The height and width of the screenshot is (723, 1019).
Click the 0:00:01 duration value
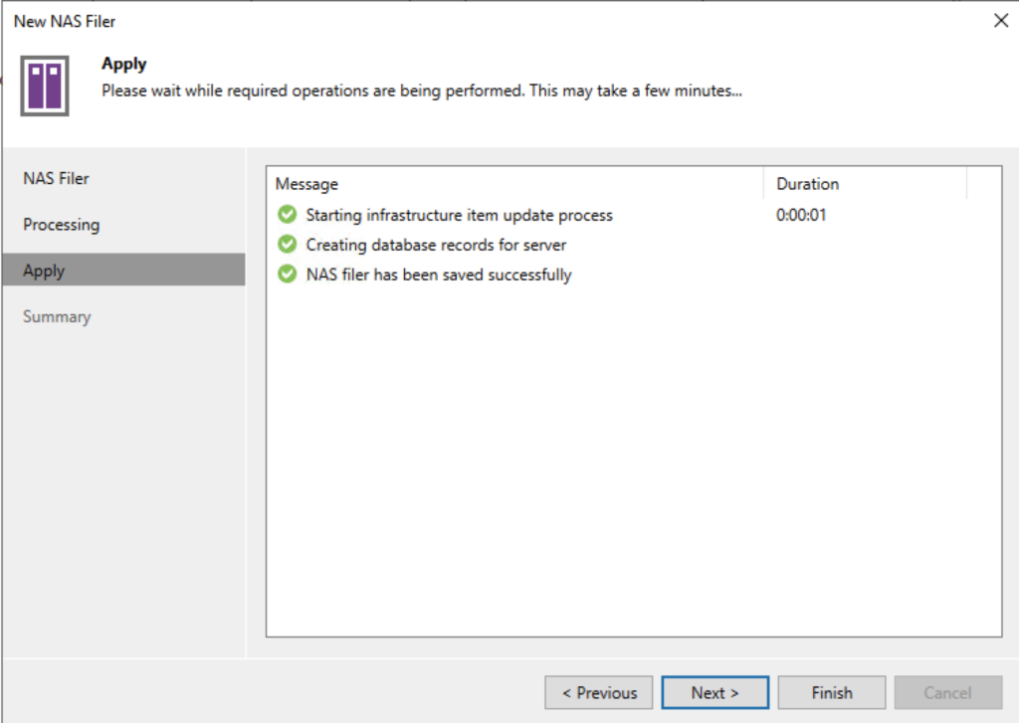pyautogui.click(x=801, y=215)
